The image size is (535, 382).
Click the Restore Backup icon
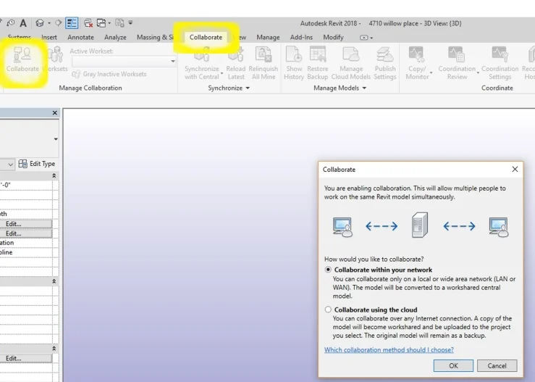[317, 54]
